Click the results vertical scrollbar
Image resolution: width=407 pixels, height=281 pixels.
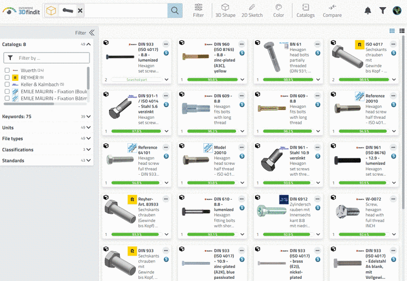click(x=403, y=122)
